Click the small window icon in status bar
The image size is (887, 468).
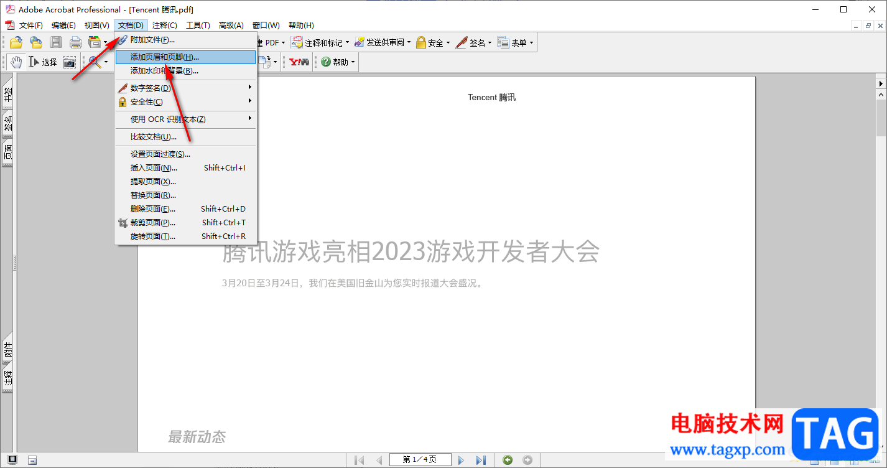(x=32, y=460)
